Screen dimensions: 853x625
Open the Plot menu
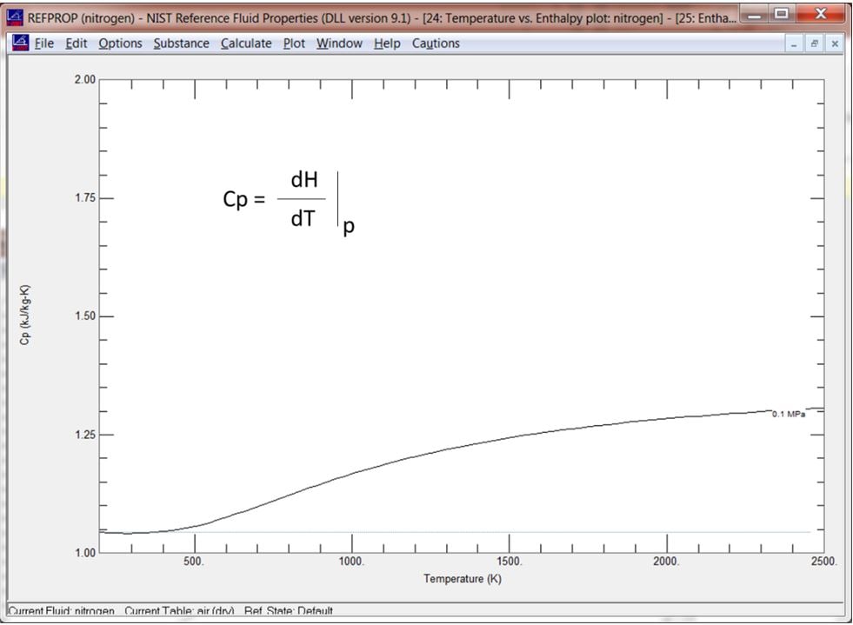[x=293, y=43]
